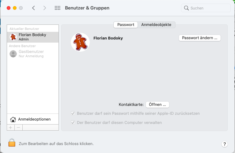Click the Anmeldeoptionen house icon
The width and height of the screenshot is (235, 153).
[13, 119]
